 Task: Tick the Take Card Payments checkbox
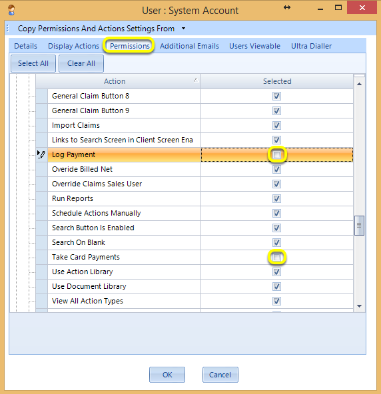click(276, 257)
